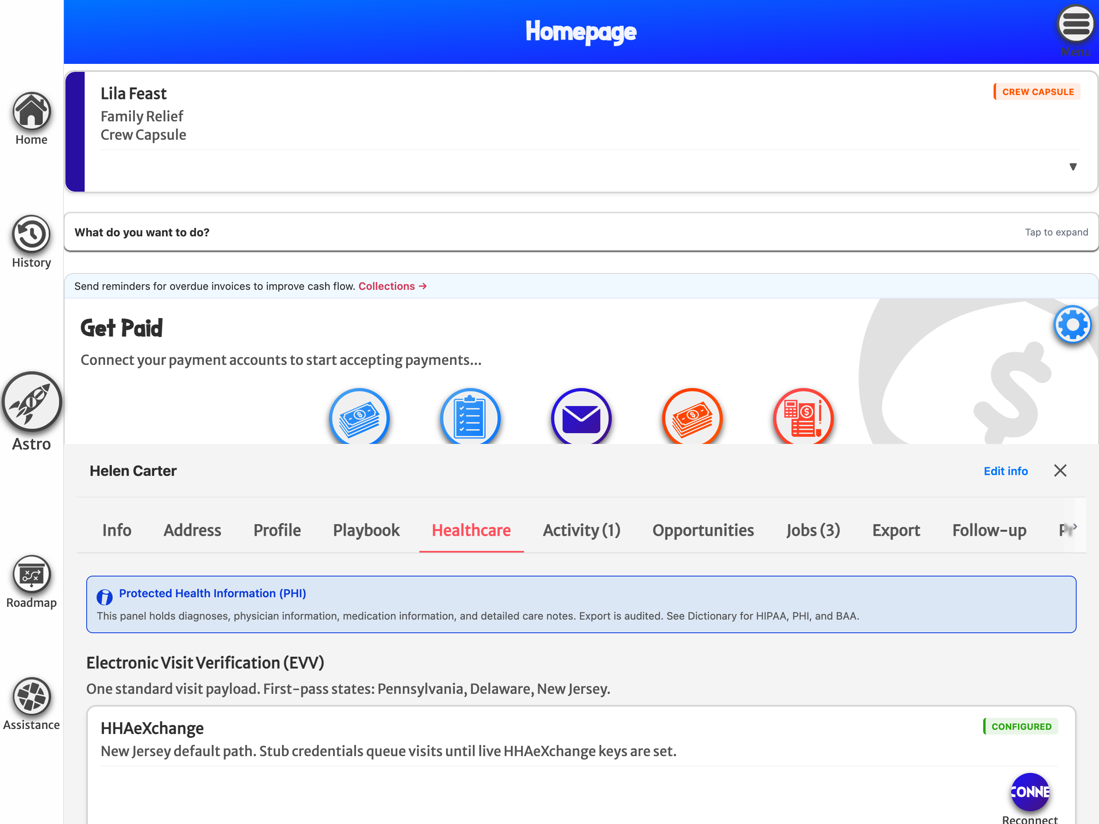Switch to the Playbook tab
Viewport: 1099px width, 824px height.
[366, 531]
